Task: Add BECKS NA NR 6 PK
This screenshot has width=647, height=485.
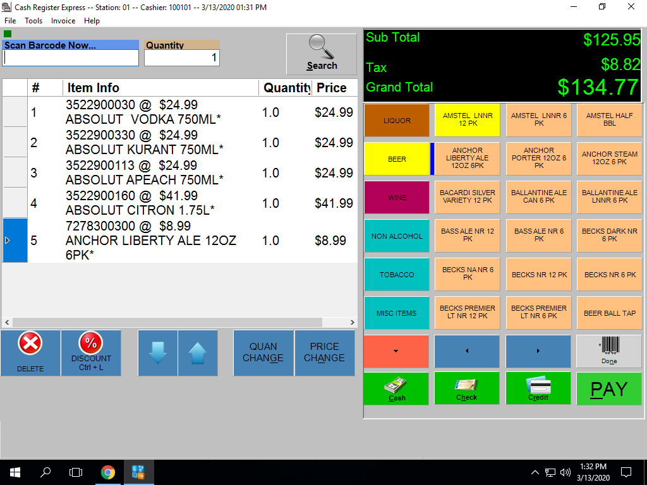Action: [x=468, y=274]
